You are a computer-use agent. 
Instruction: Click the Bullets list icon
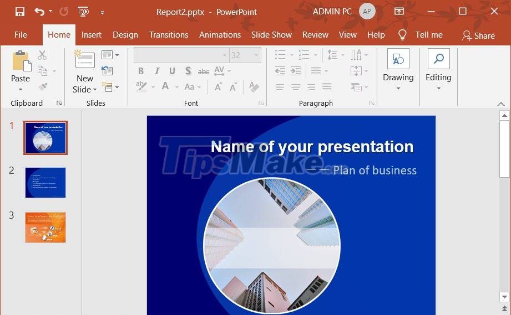pyautogui.click(x=280, y=55)
